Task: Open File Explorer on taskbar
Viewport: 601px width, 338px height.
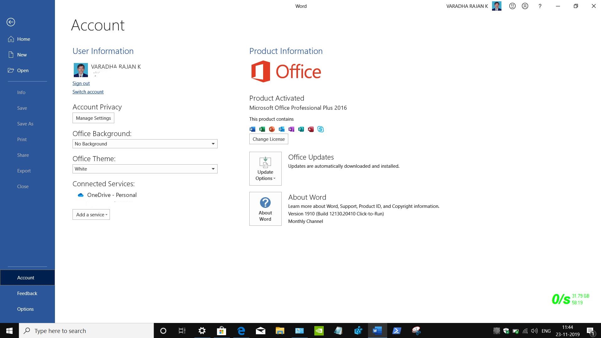Action: click(280, 331)
